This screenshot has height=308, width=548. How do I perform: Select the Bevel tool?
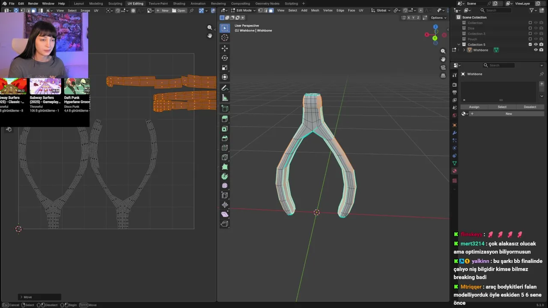point(225,138)
